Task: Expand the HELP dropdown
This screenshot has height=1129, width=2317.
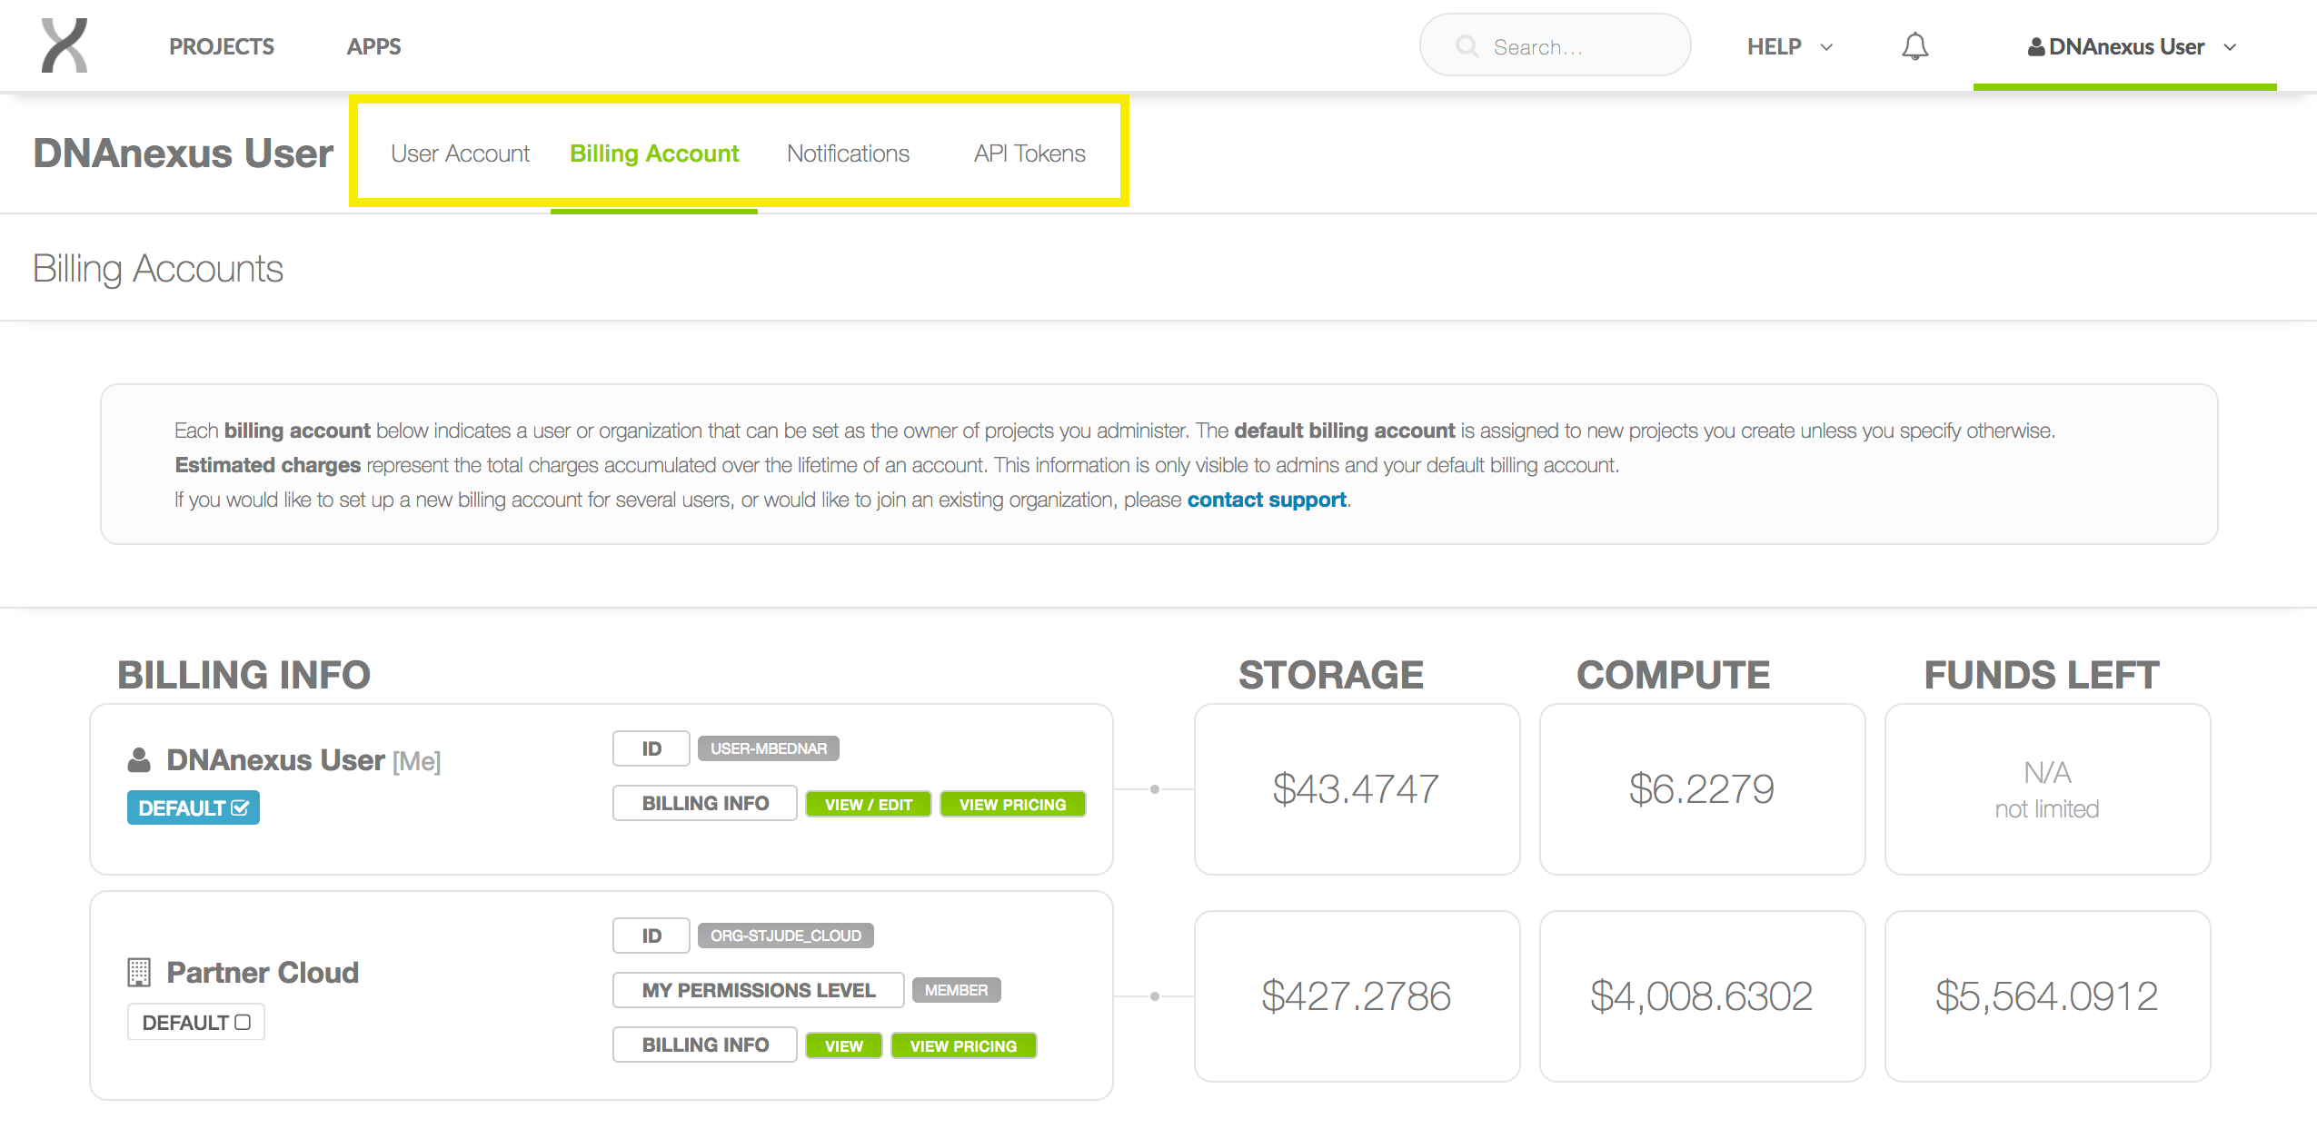Action: coord(1789,46)
